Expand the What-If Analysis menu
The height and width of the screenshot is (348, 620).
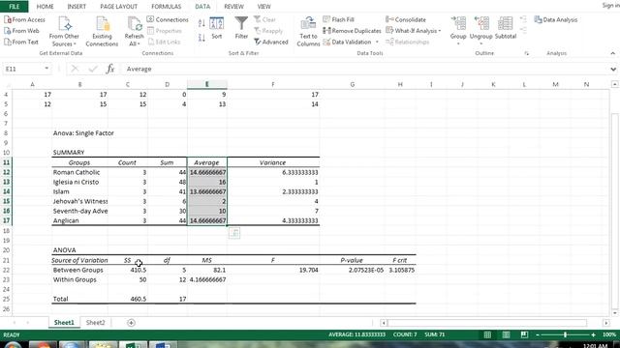pos(414,31)
